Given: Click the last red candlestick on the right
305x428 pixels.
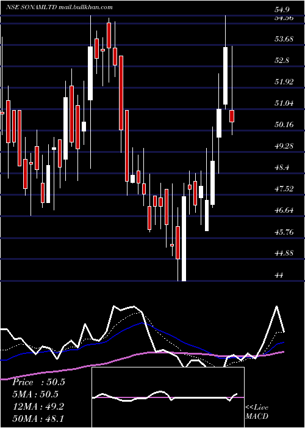Looking at the screenshot, I should point(232,116).
